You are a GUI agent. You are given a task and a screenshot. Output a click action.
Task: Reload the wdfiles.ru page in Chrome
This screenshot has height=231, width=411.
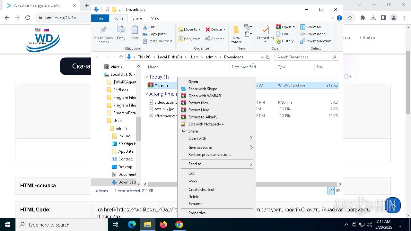pyautogui.click(x=28, y=18)
